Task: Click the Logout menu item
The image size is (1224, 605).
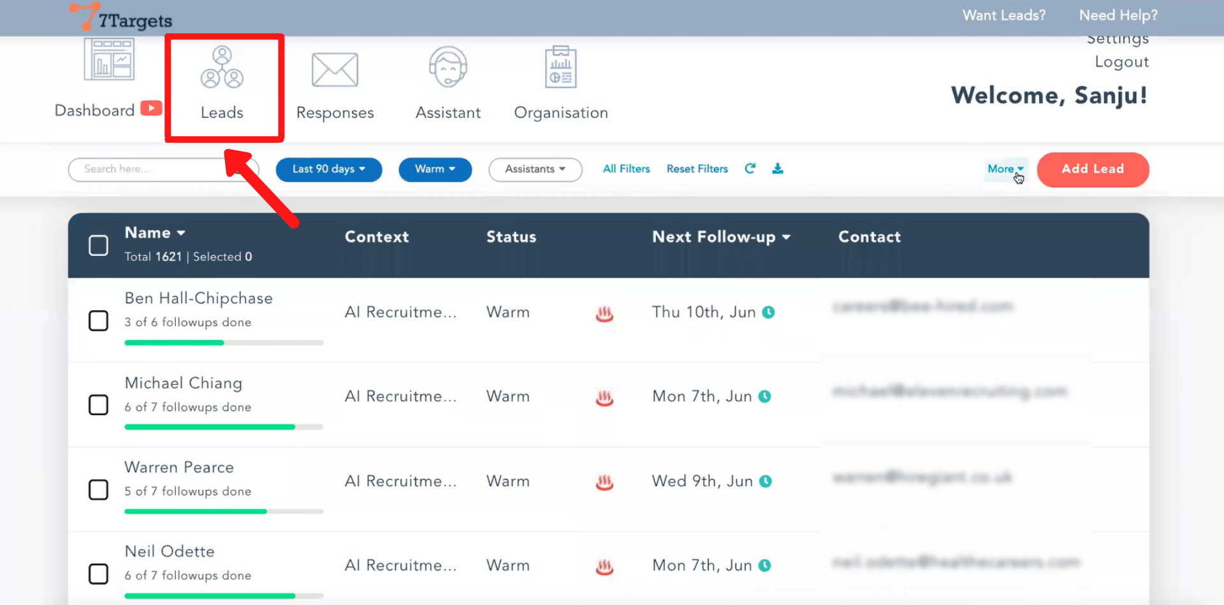Action: [1121, 62]
